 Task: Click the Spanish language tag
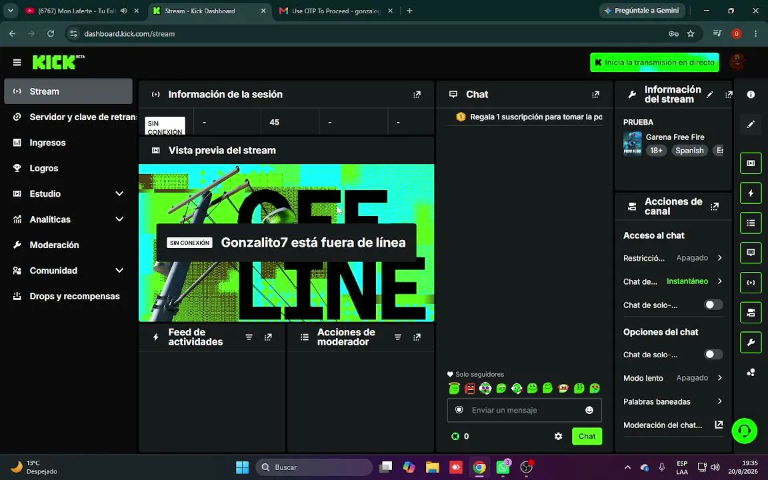click(x=689, y=151)
